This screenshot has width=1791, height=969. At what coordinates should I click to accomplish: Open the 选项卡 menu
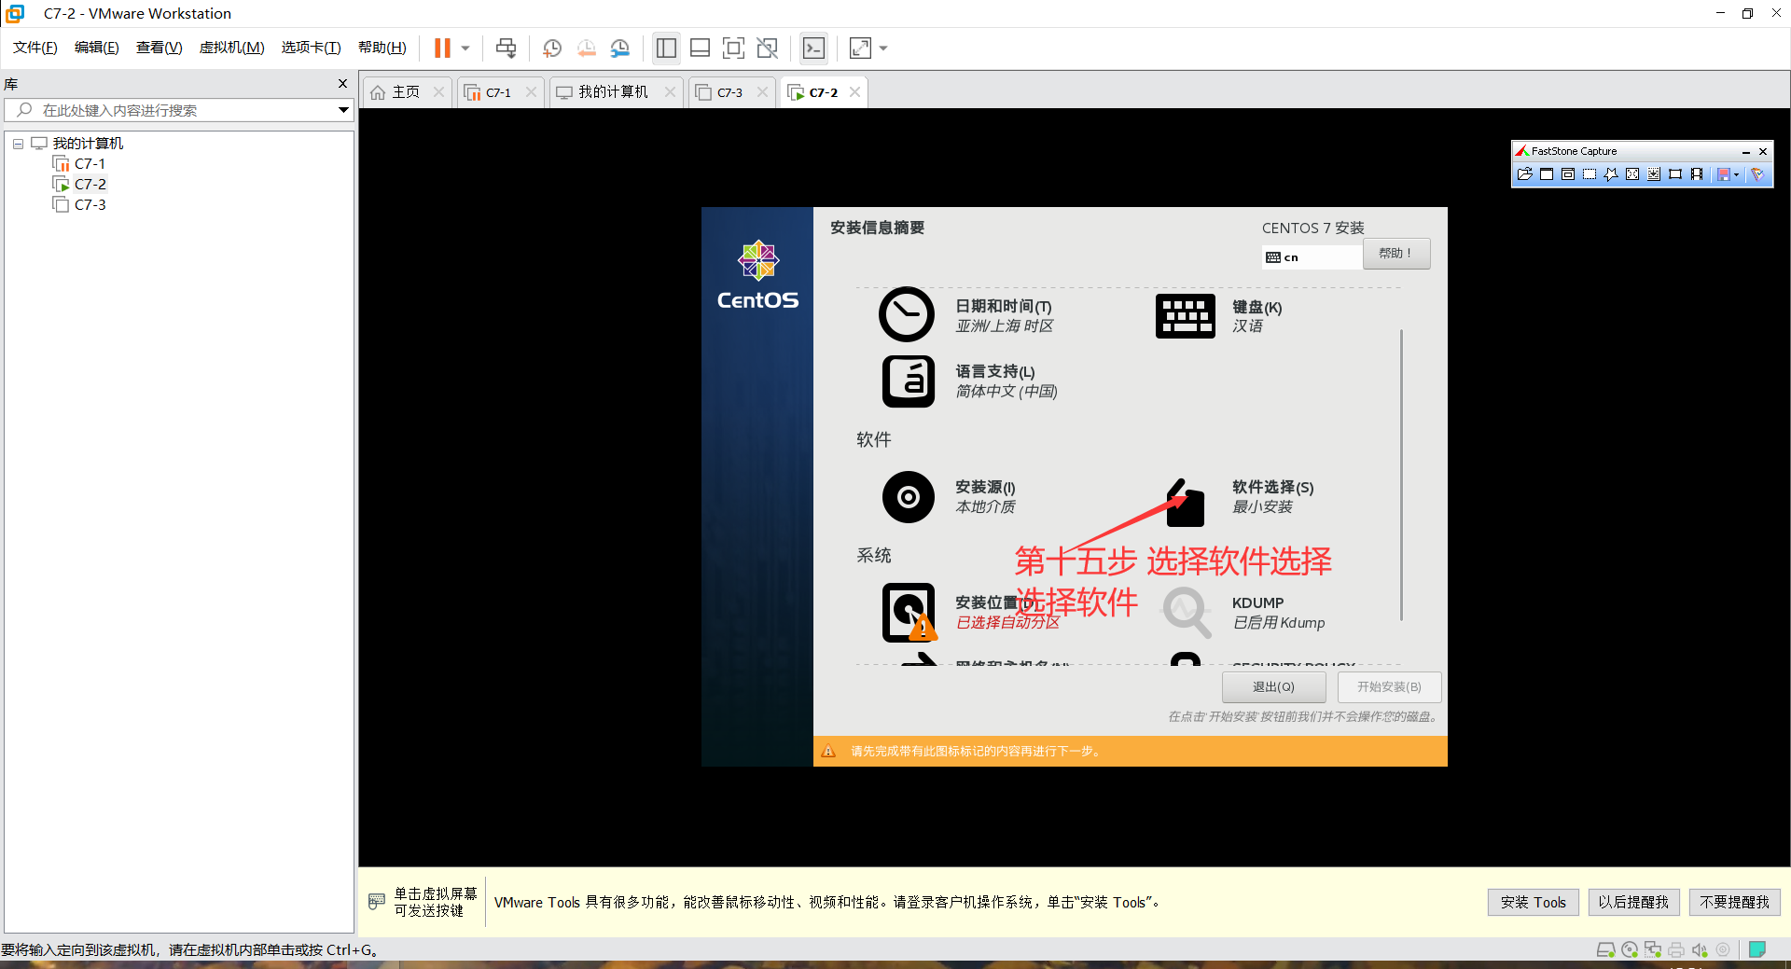tap(312, 48)
